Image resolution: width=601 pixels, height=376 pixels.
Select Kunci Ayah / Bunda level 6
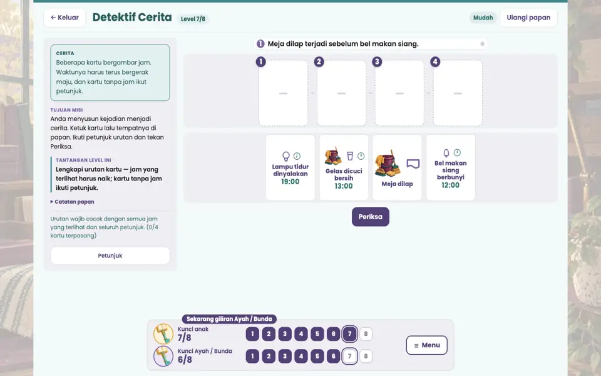tap(334, 356)
